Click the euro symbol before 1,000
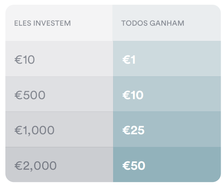The width and height of the screenshot is (224, 186). [18, 130]
